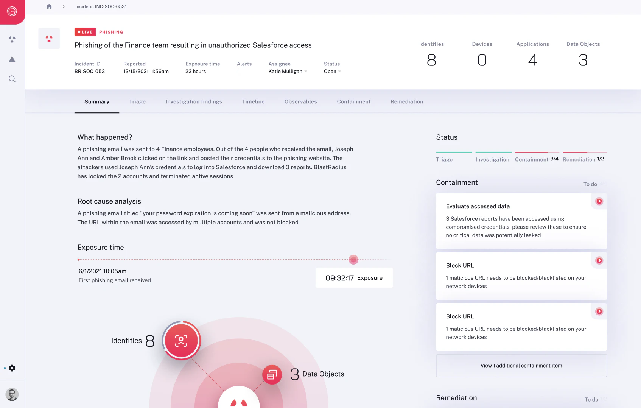641x408 pixels.
Task: Click View 1 additional containment item
Action: coord(521,366)
